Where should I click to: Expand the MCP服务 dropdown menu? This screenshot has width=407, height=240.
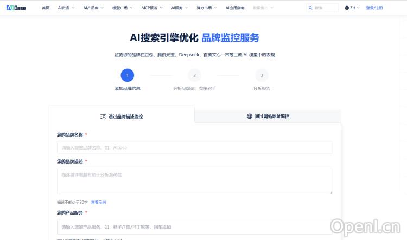152,8
